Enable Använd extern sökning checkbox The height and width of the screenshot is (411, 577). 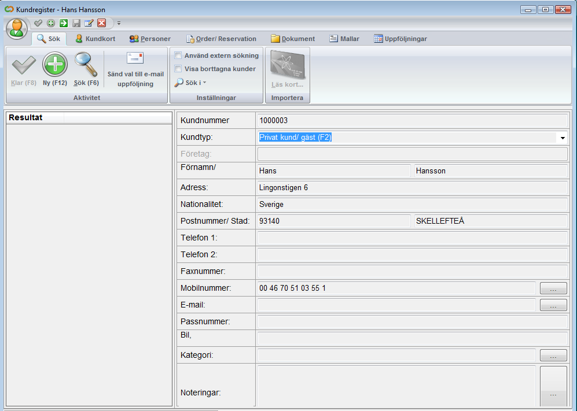coord(178,55)
